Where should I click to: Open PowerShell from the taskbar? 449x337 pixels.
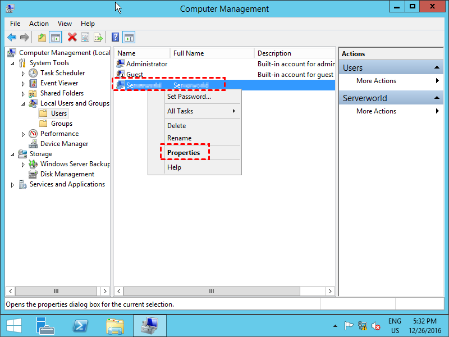[81, 326]
